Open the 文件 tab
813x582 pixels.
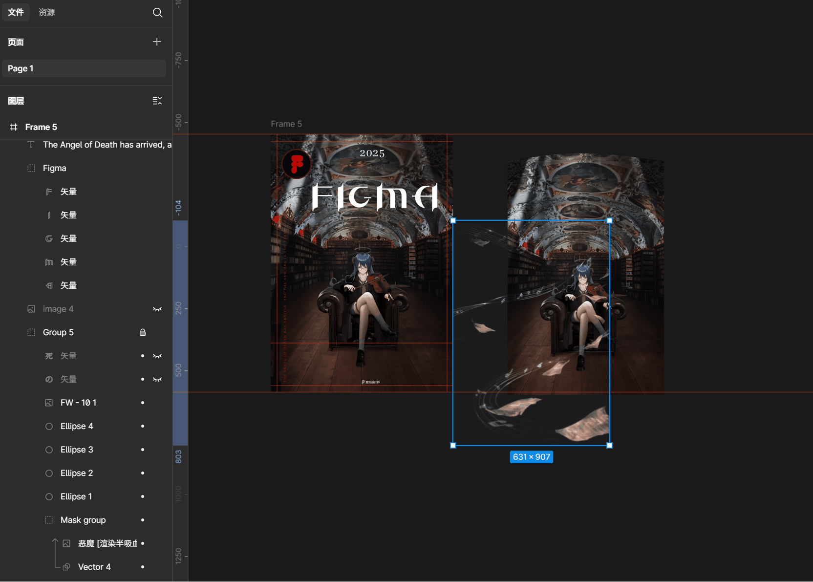[16, 12]
